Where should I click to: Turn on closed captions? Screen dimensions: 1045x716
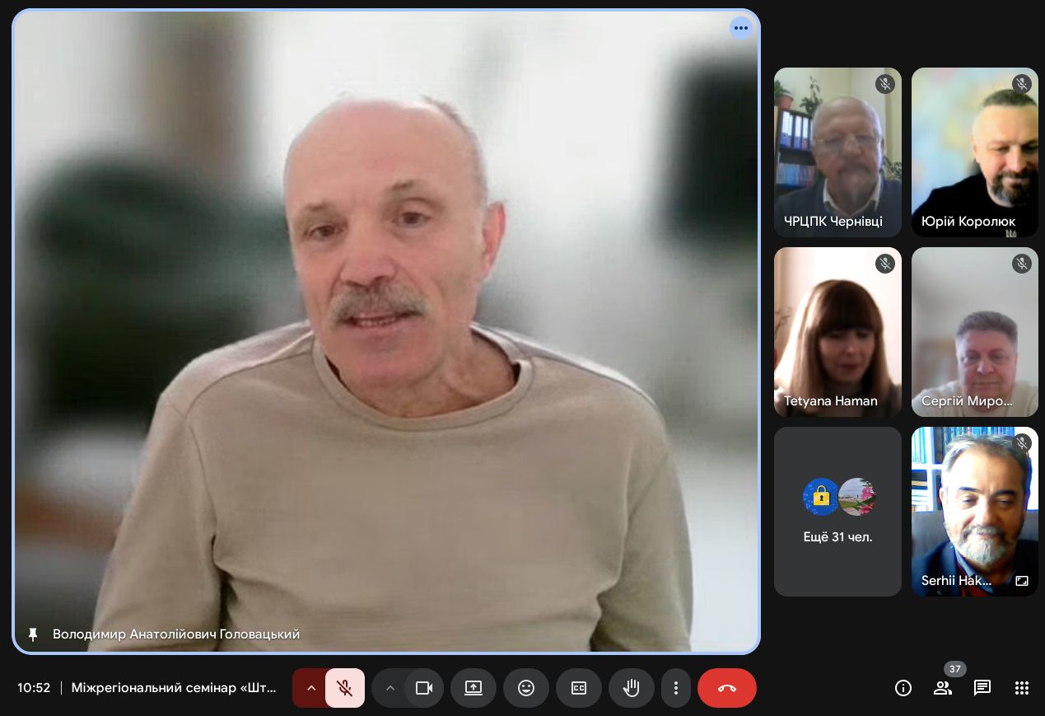(579, 688)
